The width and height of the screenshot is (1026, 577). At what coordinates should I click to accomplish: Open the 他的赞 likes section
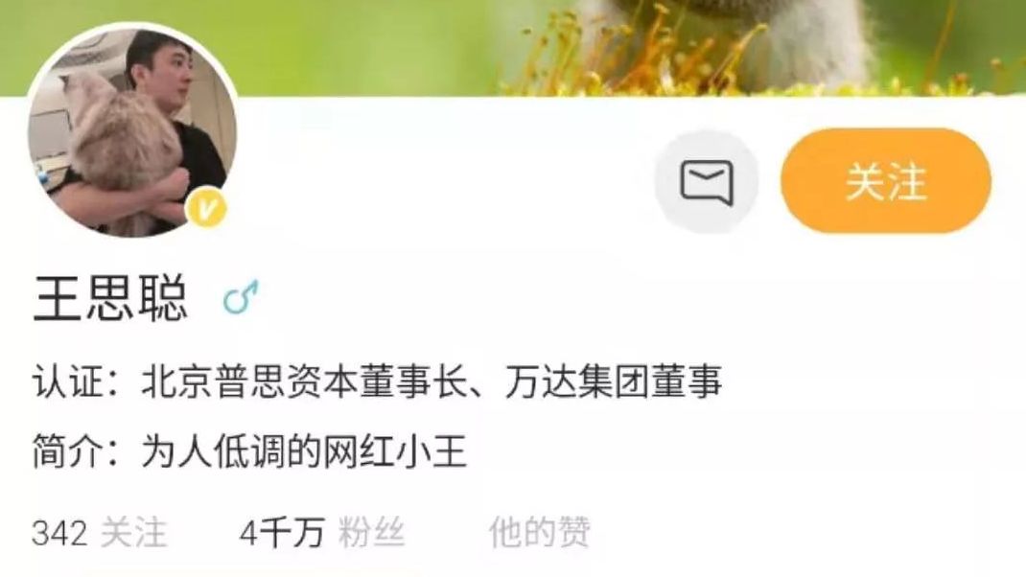(x=540, y=532)
